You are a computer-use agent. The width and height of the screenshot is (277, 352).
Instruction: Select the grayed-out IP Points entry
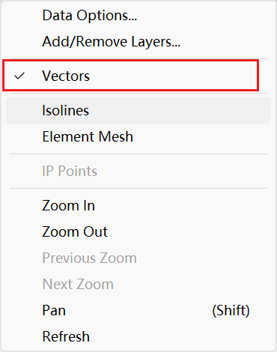click(x=138, y=171)
